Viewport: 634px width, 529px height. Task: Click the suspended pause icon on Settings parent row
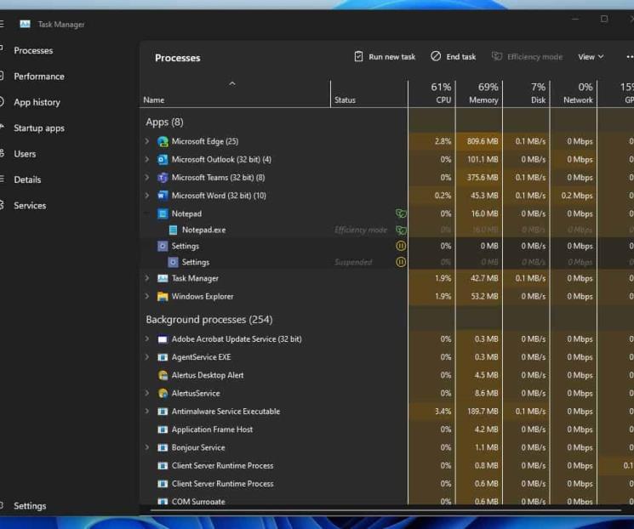click(401, 246)
